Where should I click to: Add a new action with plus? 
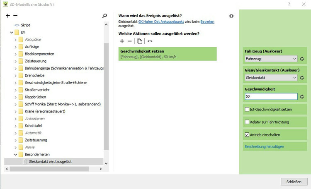coord(122,41)
